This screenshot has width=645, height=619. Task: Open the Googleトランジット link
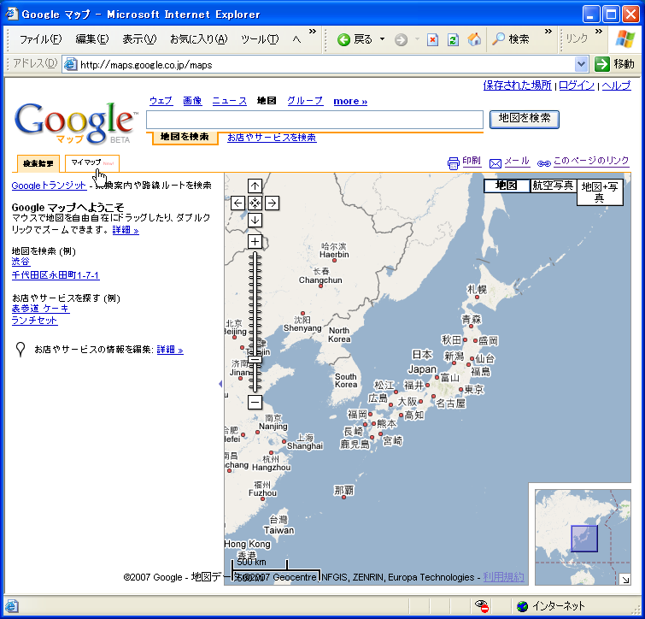coord(49,186)
